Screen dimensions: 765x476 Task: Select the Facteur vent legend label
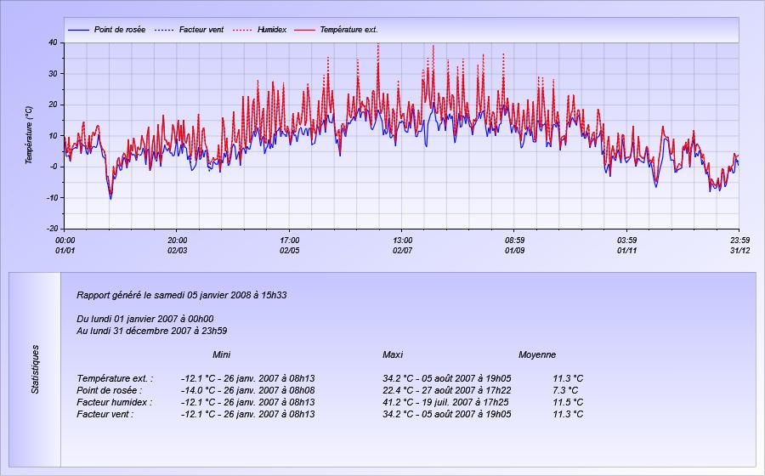201,30
